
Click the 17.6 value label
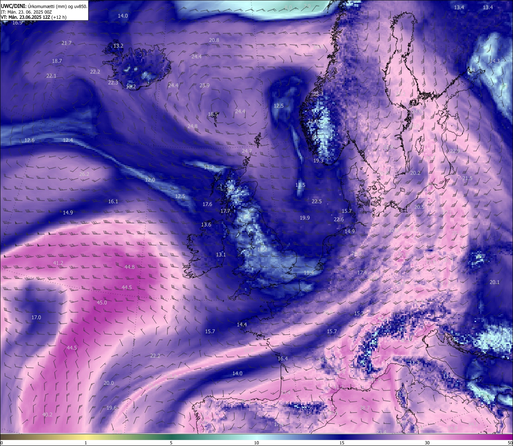(207, 204)
